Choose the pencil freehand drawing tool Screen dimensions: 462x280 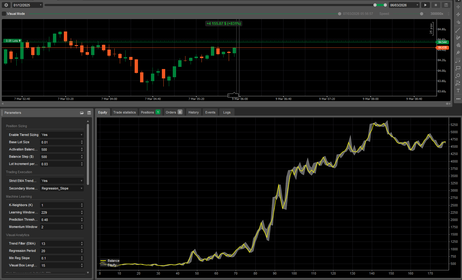[458, 38]
